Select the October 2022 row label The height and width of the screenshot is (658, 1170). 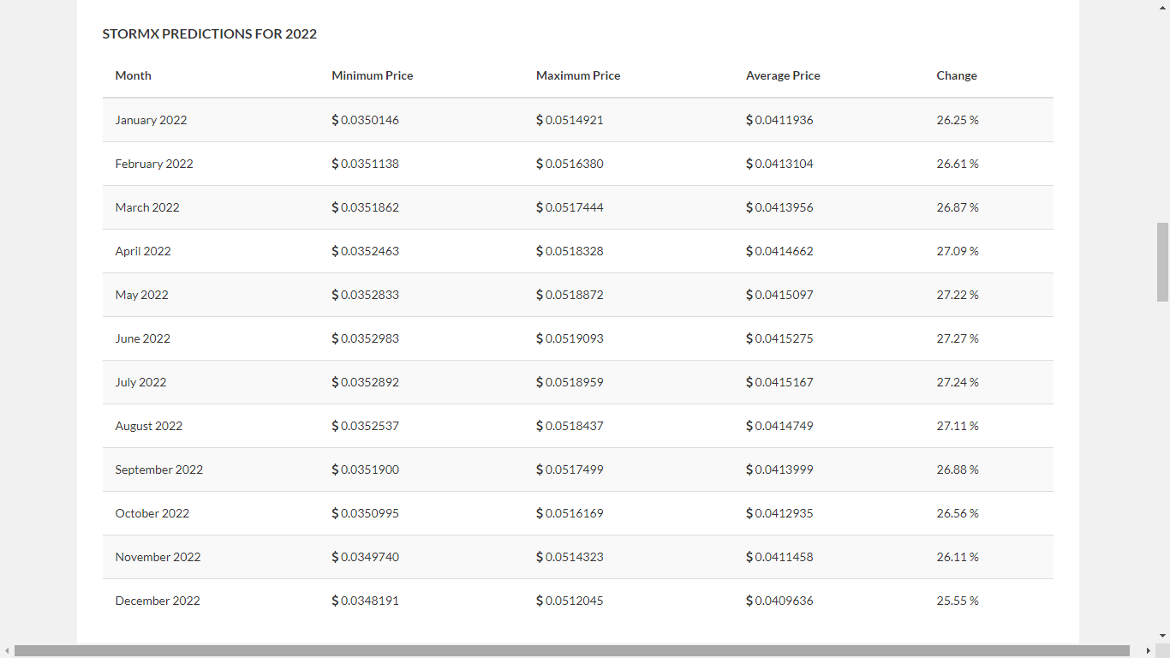[152, 513]
